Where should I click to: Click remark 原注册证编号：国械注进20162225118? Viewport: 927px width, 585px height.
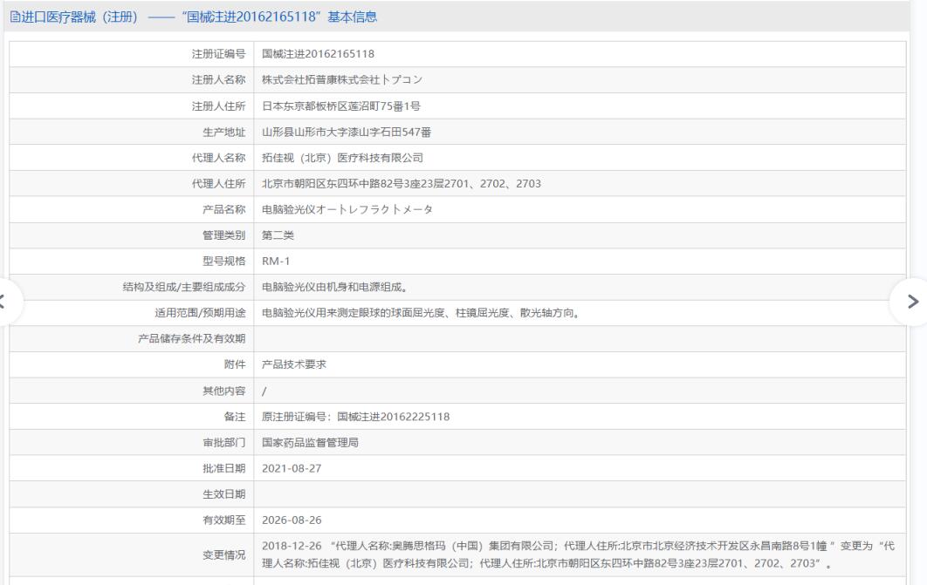click(x=356, y=417)
